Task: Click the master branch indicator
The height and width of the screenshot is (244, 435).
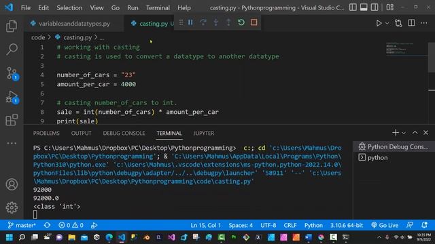Action: click(22, 226)
